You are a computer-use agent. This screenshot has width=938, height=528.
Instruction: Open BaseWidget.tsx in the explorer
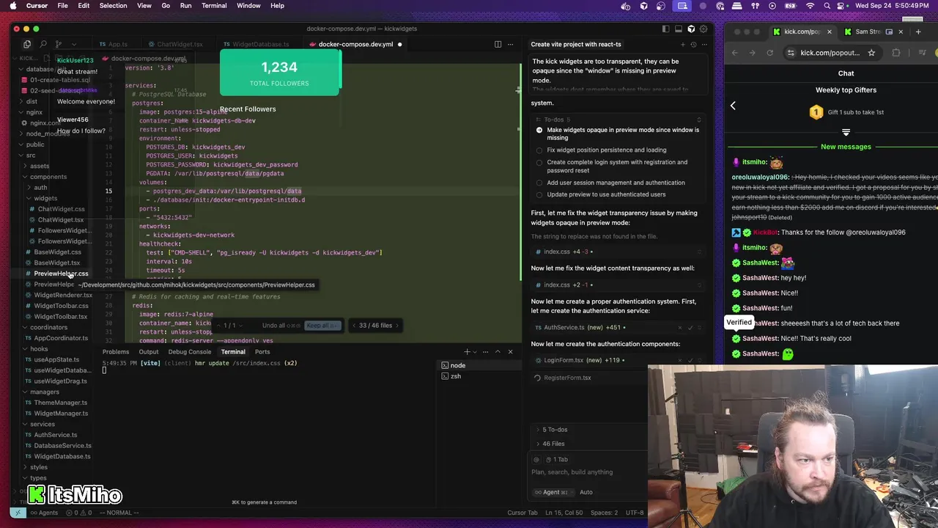56,263
